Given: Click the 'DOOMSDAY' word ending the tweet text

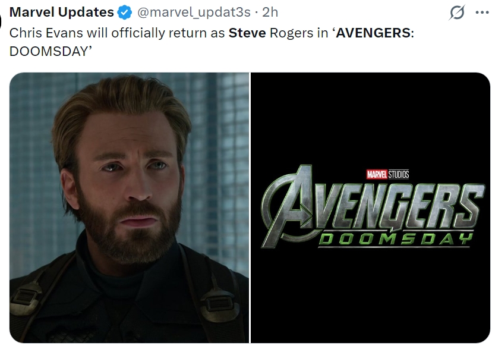Looking at the screenshot, I should pyautogui.click(x=45, y=51).
